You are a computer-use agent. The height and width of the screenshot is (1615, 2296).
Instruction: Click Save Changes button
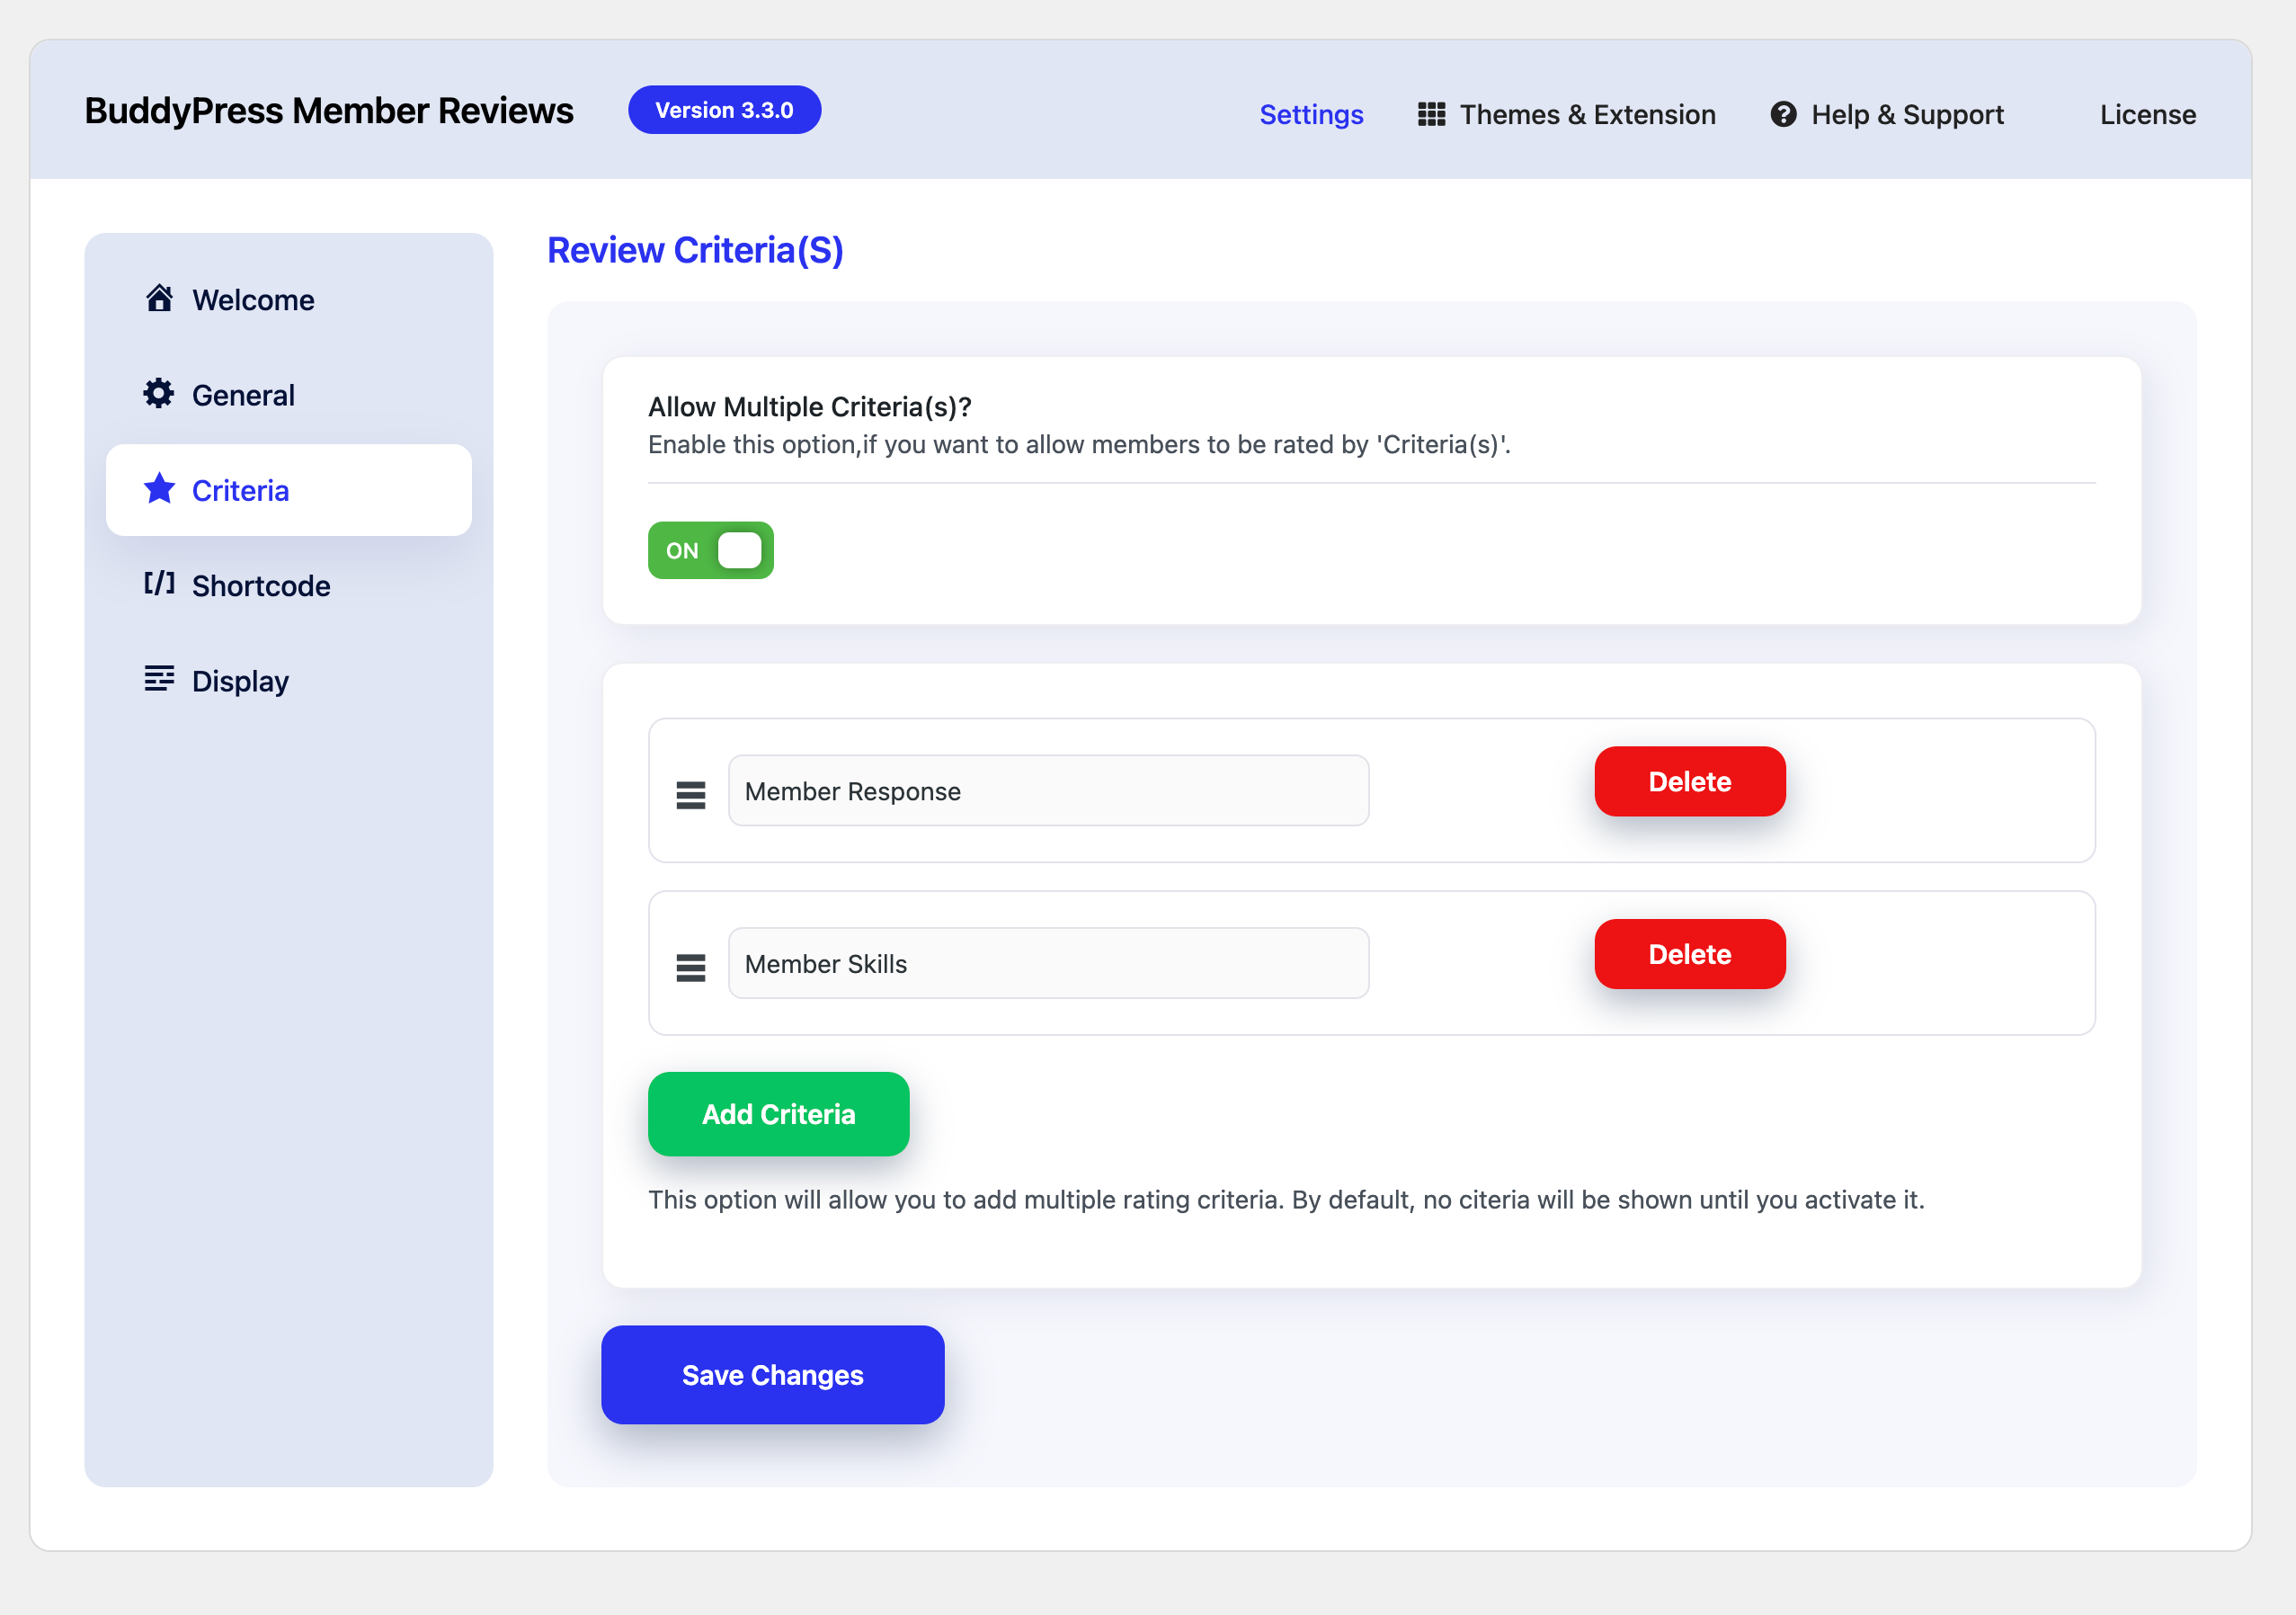point(772,1374)
